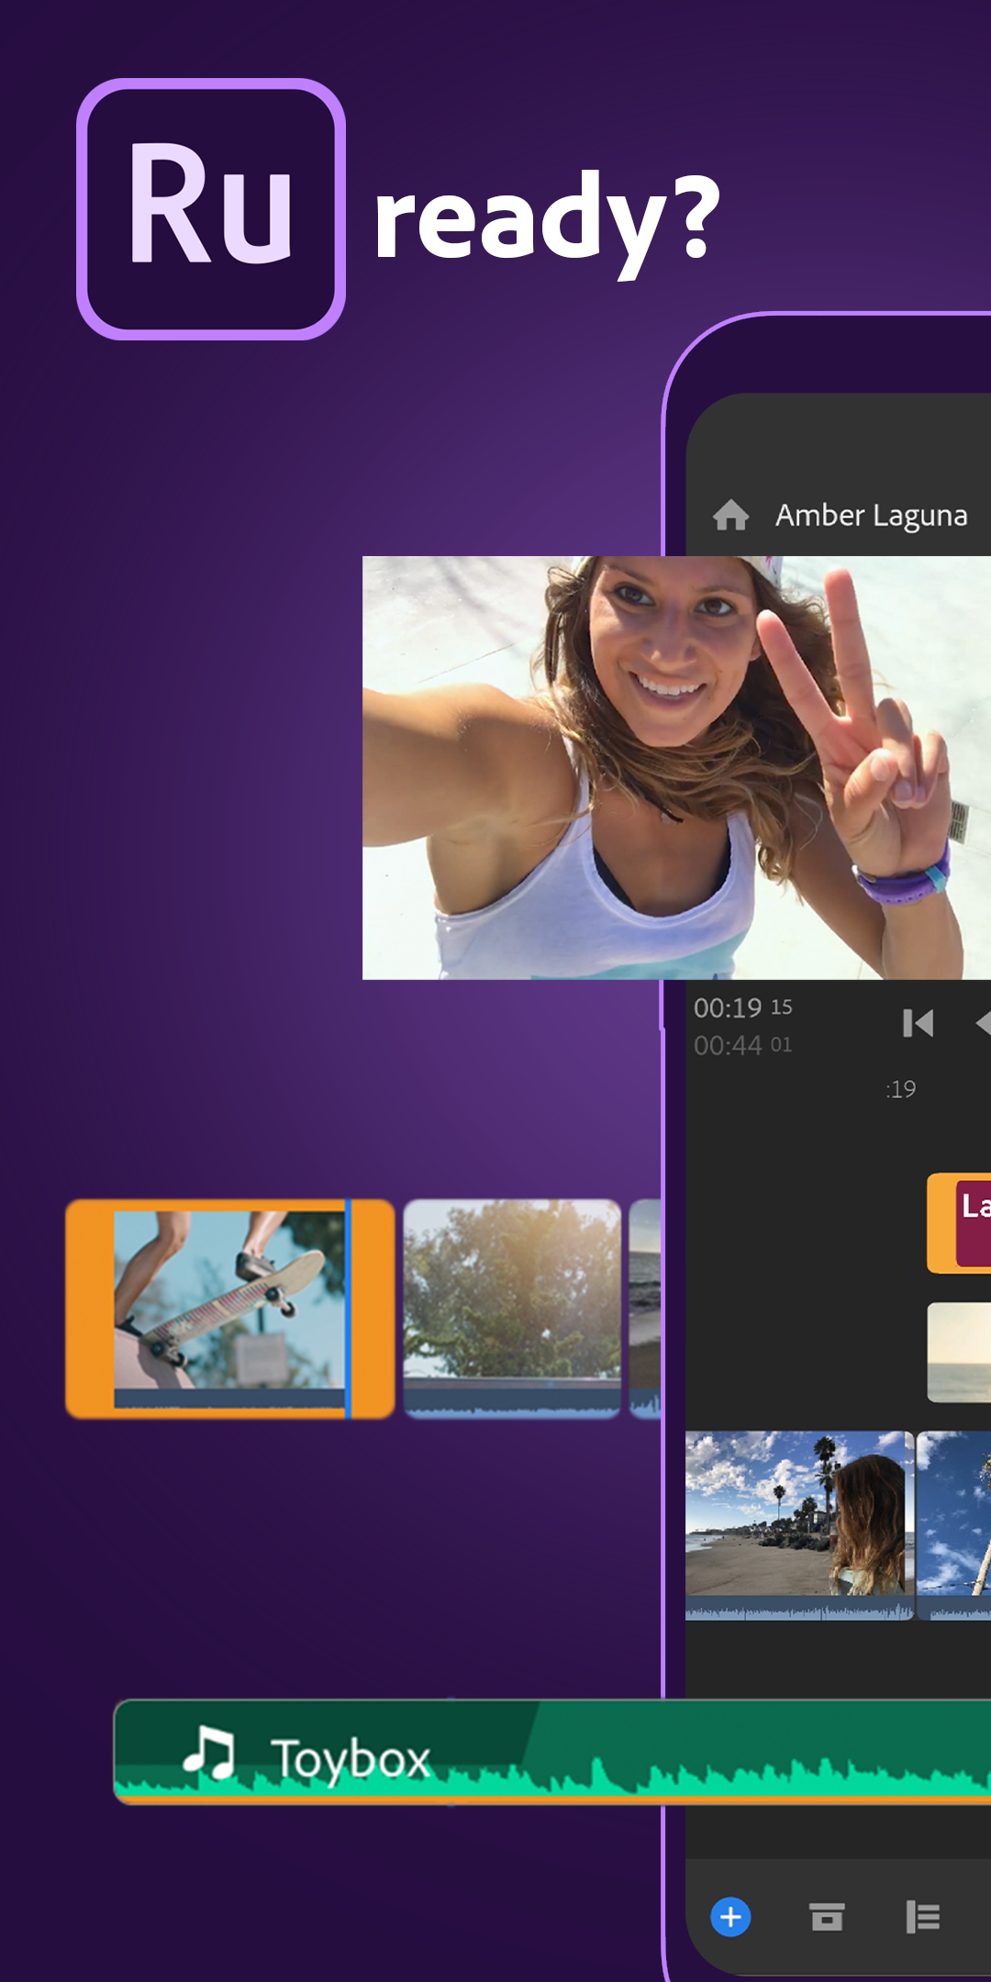Select the tree clip thumbnail
This screenshot has width=991, height=1982.
click(512, 1308)
